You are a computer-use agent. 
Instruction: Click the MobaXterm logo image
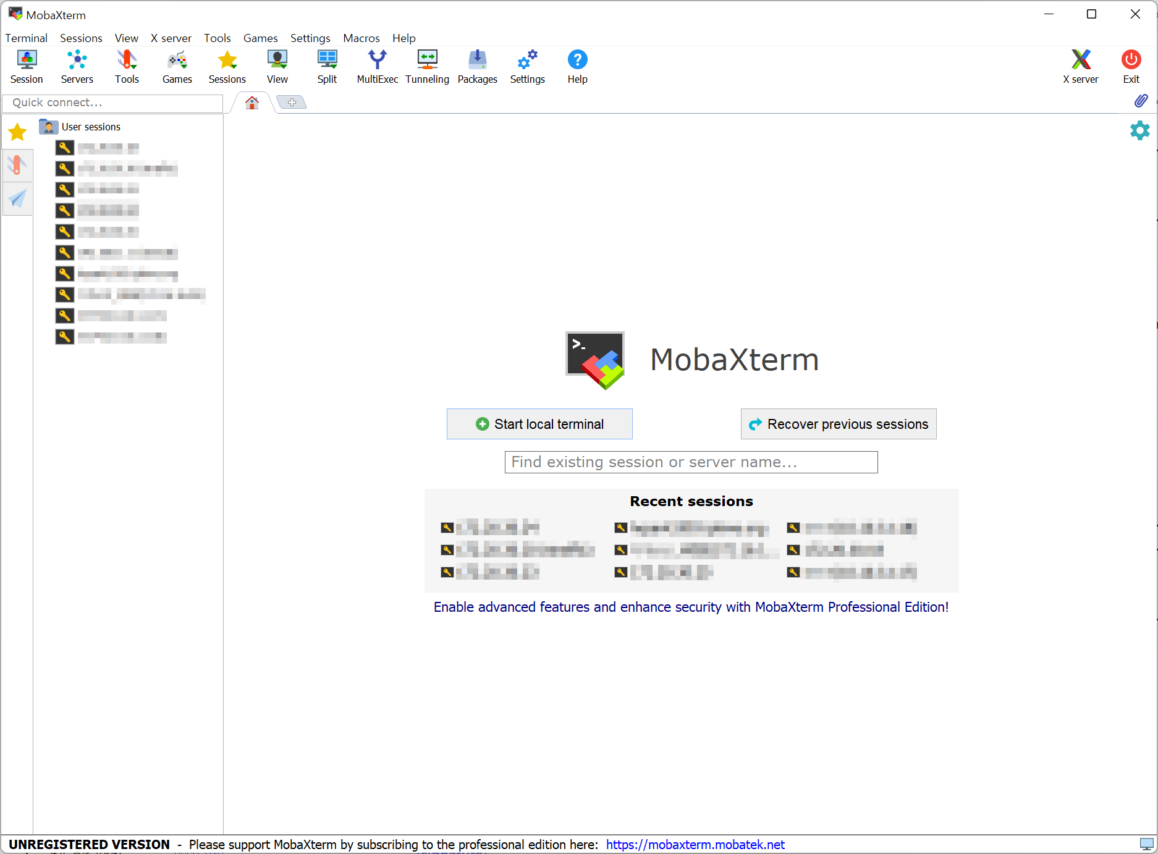[596, 360]
